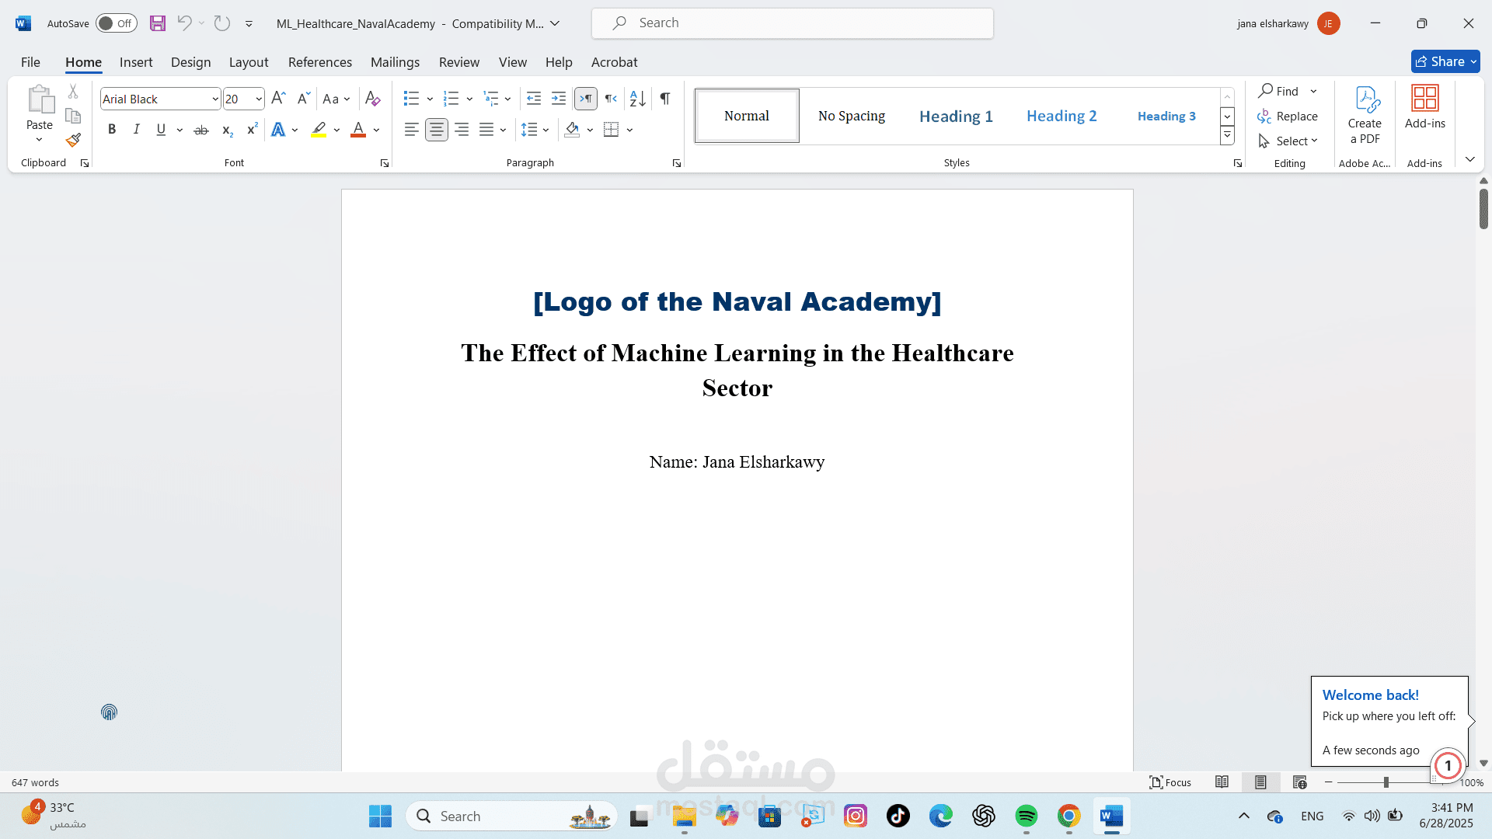Screen dimensions: 1492x839
Task: Toggle Italic formatting
Action: tap(137, 130)
